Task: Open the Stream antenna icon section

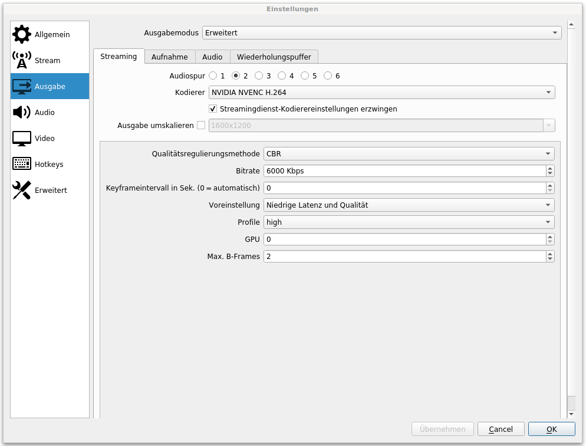Action: pyautogui.click(x=22, y=60)
